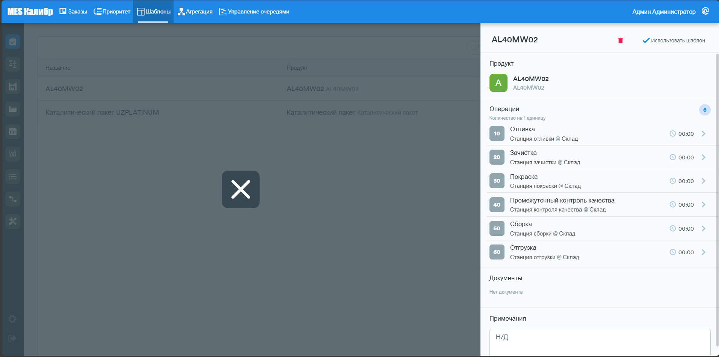Delete template with red trash icon

(621, 40)
